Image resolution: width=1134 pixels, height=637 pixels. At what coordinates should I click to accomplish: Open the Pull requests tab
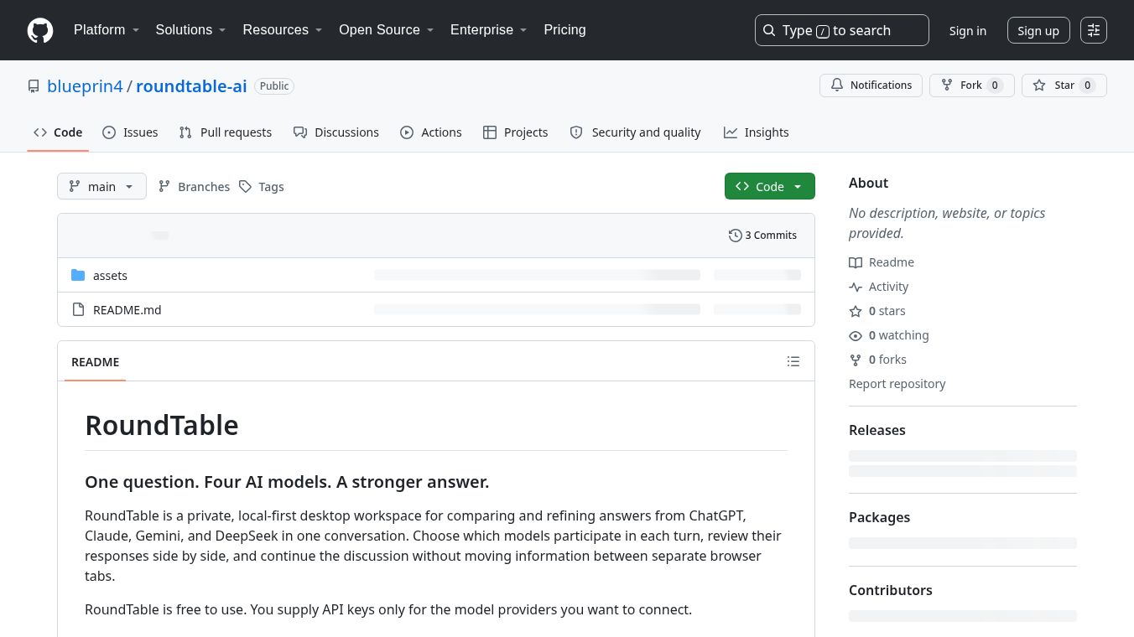point(226,132)
